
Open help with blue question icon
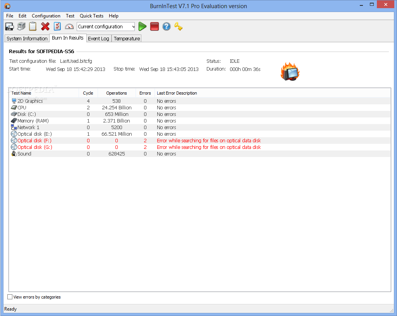(x=166, y=26)
